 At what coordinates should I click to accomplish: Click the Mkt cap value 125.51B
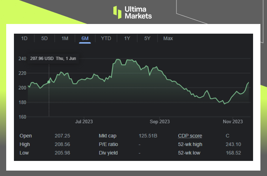tap(148, 136)
